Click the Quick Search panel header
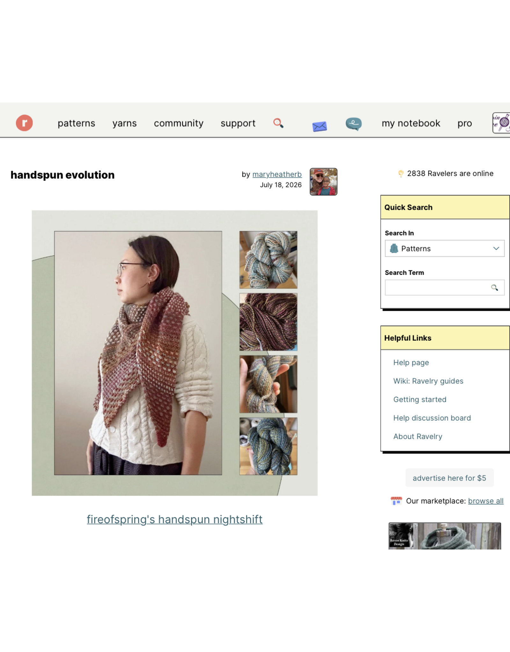Screen dimensions: 510x652 445,207
